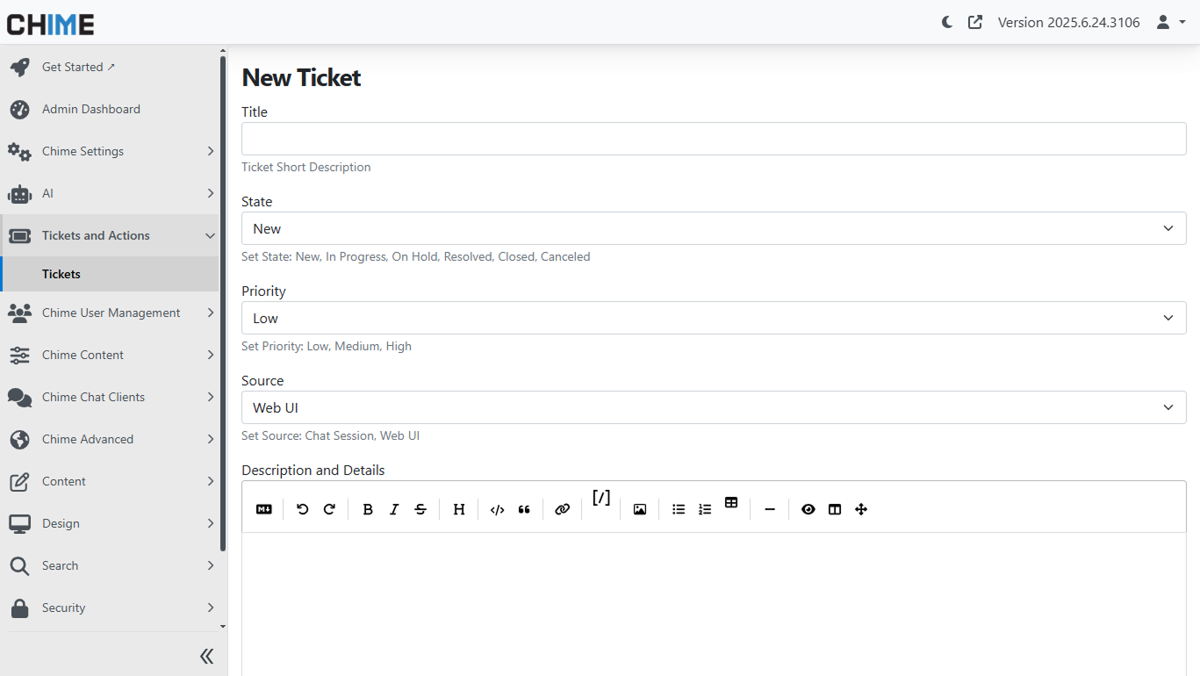Apply Bold formatting
The height and width of the screenshot is (676, 1200).
(x=368, y=509)
